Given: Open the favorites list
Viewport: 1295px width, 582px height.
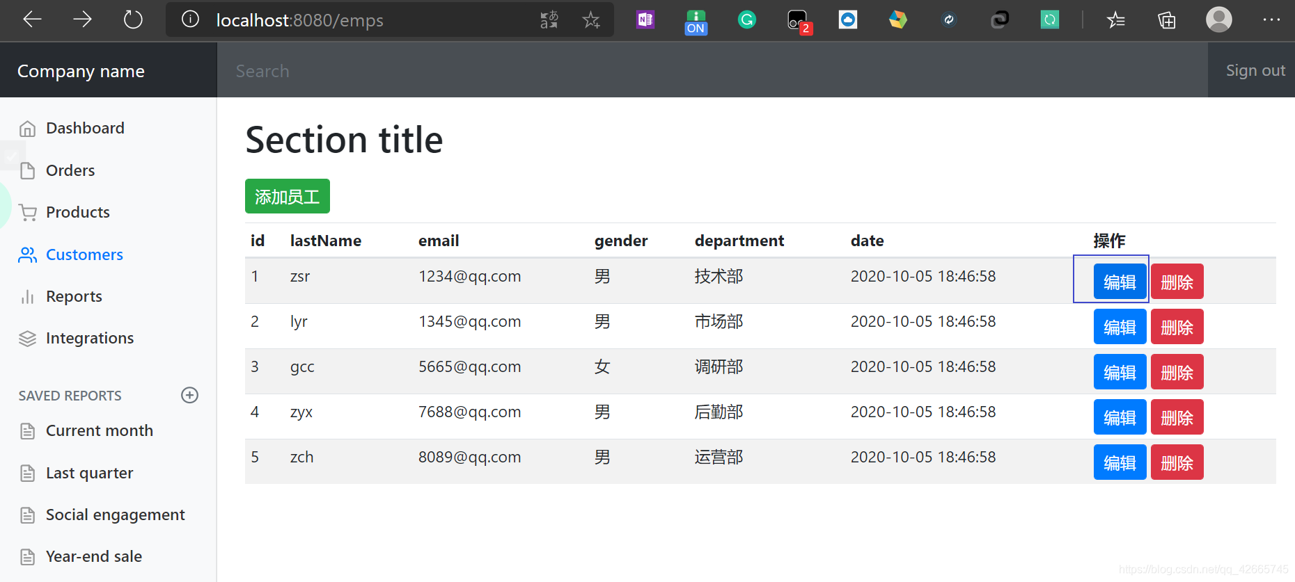Looking at the screenshot, I should click(x=1116, y=19).
